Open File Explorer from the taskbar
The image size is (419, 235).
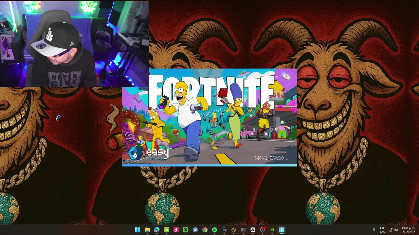click(x=147, y=230)
